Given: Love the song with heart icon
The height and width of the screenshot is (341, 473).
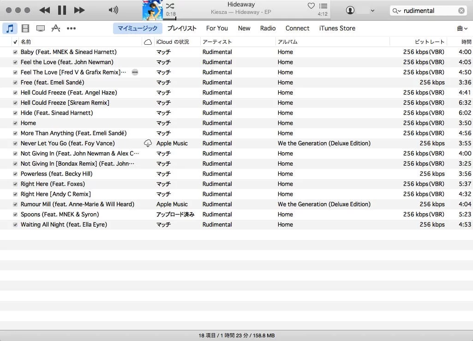Looking at the screenshot, I should [311, 6].
